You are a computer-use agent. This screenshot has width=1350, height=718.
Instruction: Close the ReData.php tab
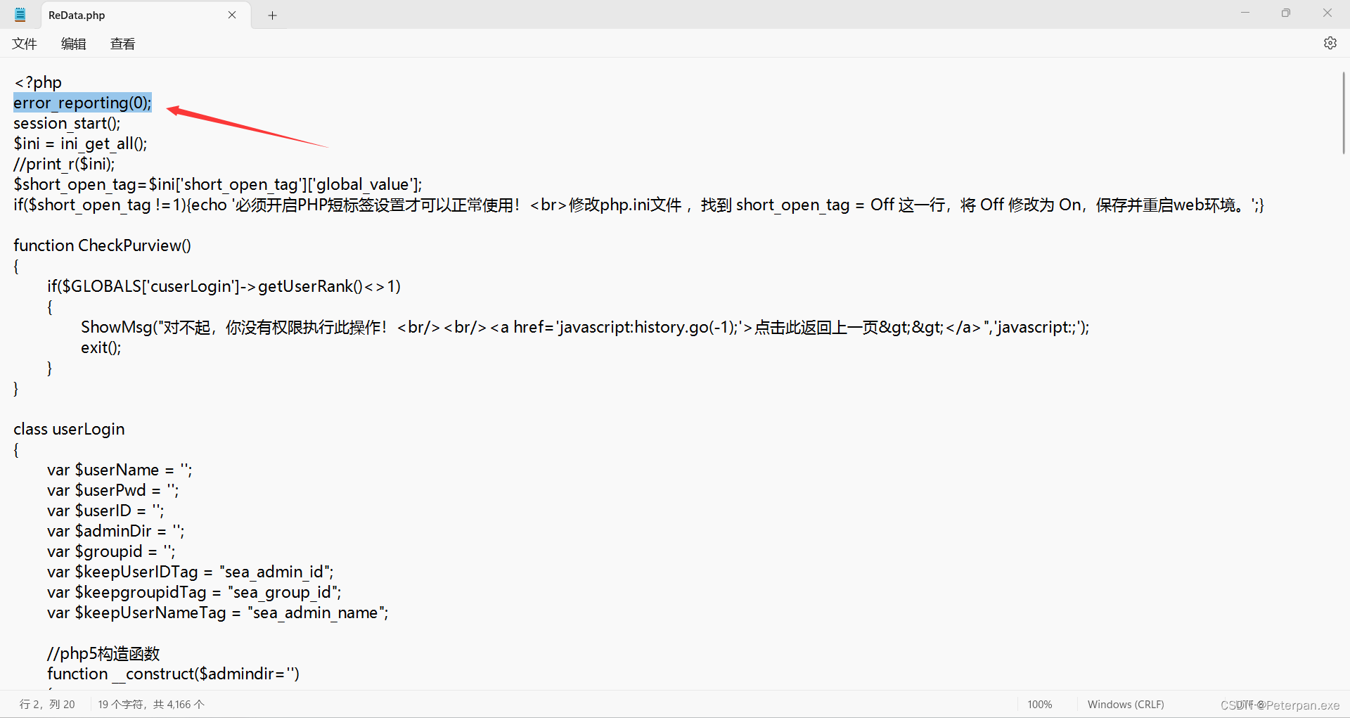232,15
